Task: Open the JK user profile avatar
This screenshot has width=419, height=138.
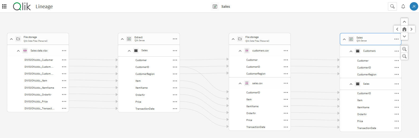Action: point(414,6)
